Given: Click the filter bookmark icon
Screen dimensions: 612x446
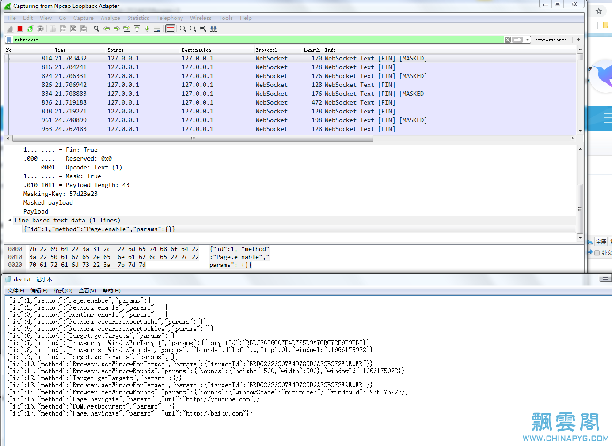Looking at the screenshot, I should click(x=9, y=40).
